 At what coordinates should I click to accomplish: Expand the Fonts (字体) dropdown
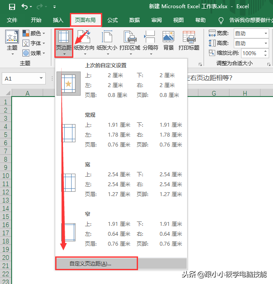(34, 43)
